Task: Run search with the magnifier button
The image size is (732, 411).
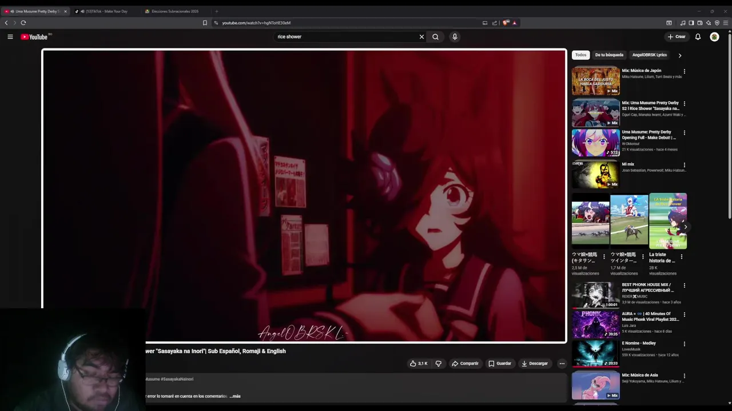Action: pyautogui.click(x=435, y=37)
